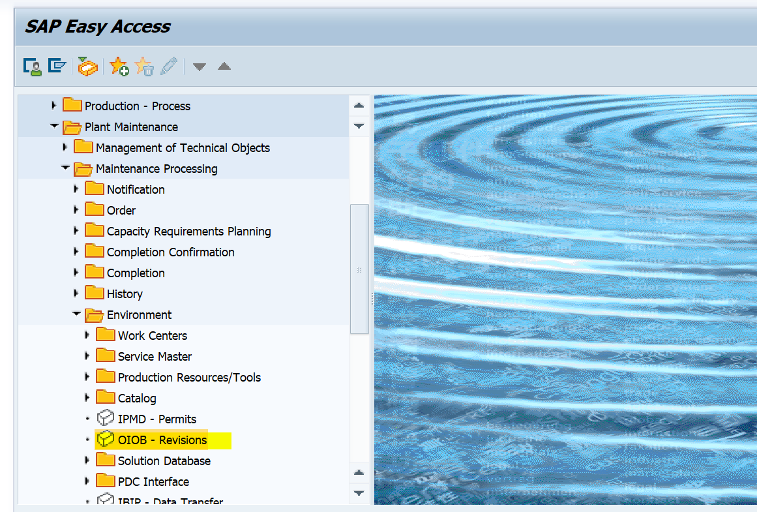Click the Environment label
757x512 pixels.
click(139, 315)
